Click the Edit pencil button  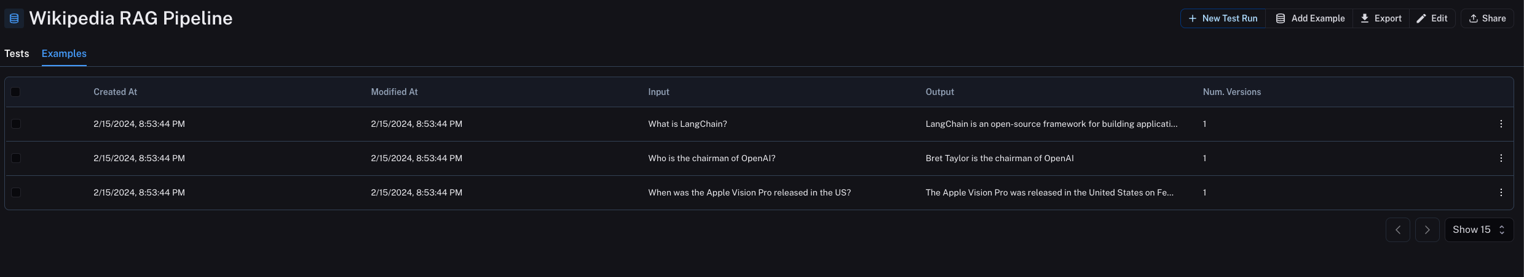[1432, 18]
